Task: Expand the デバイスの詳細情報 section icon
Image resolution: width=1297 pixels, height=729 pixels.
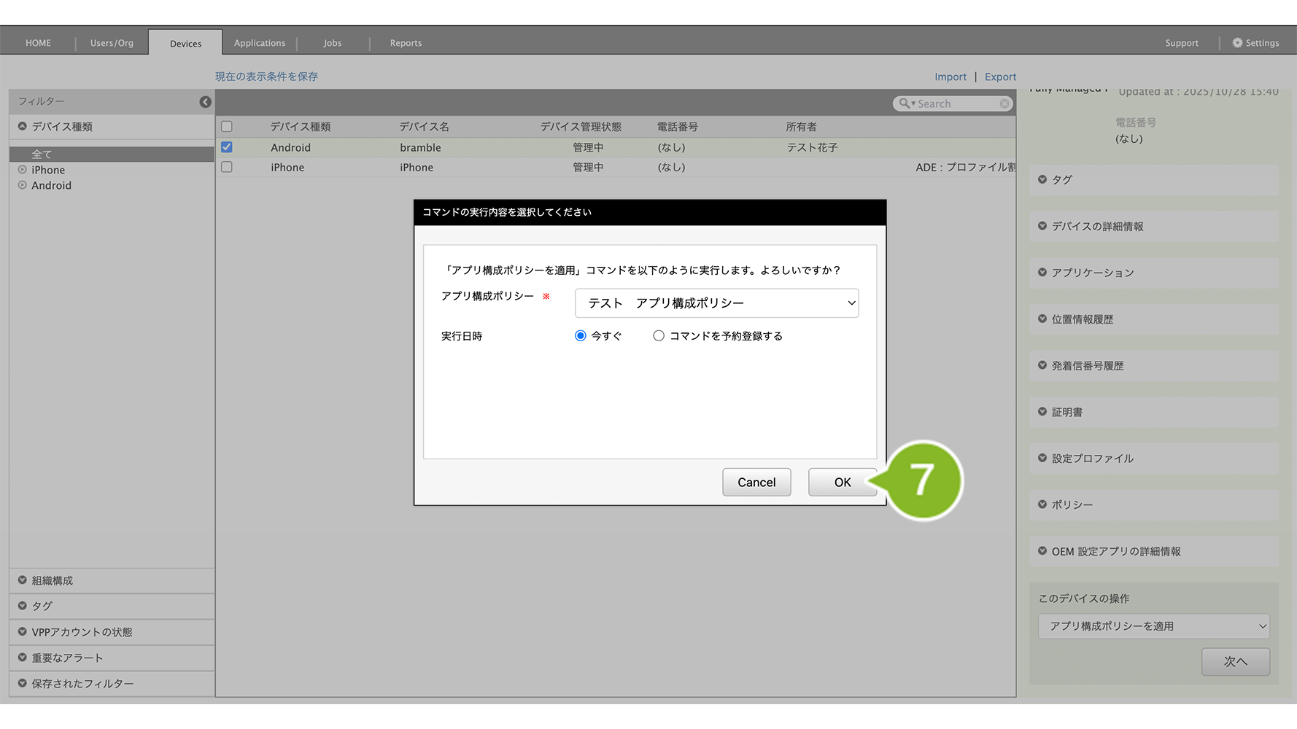Action: coord(1042,226)
